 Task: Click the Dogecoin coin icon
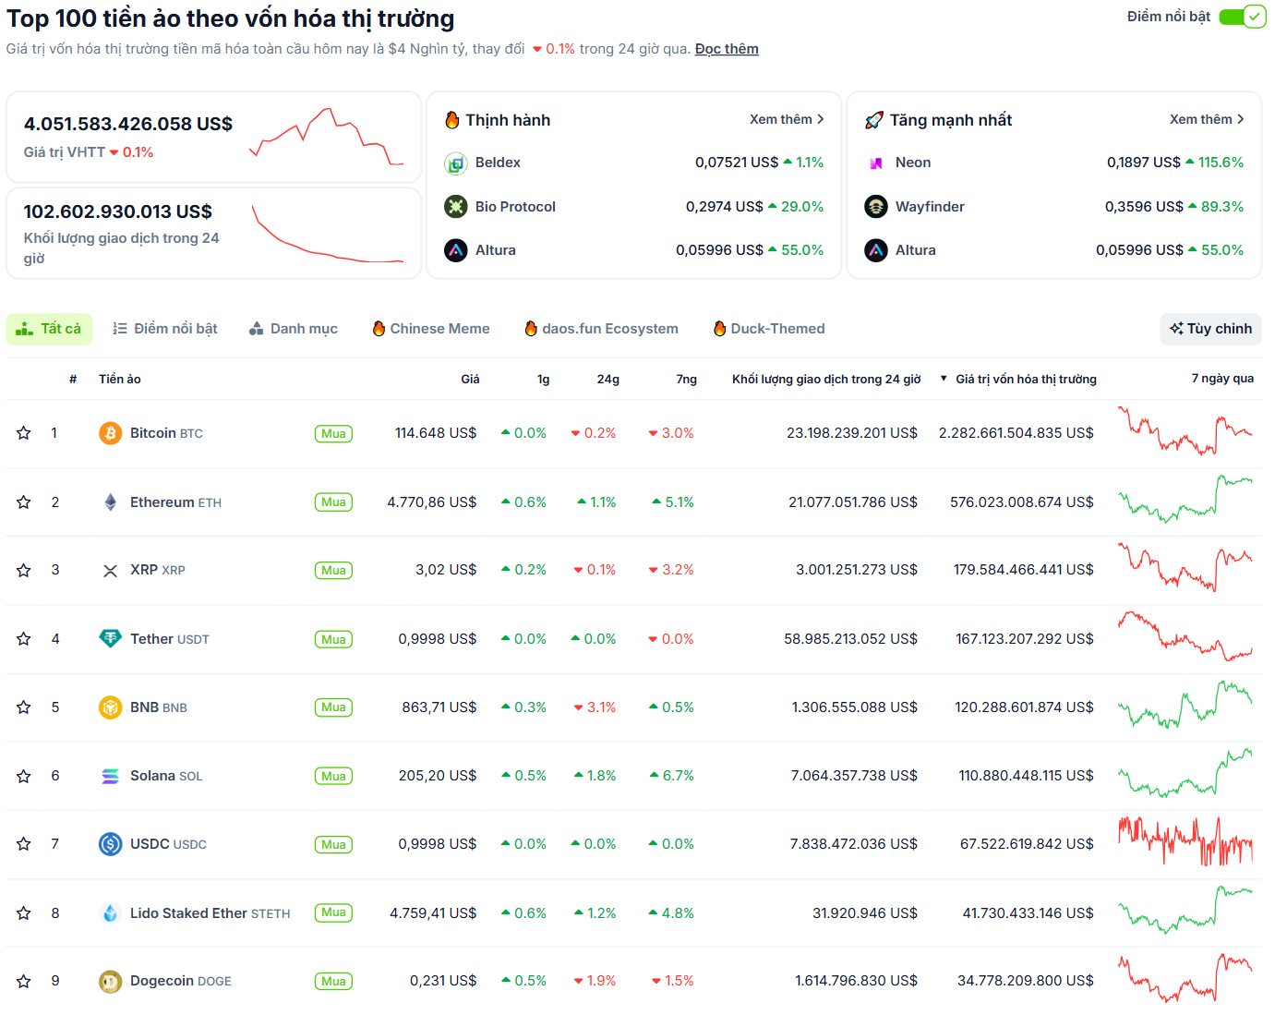coord(110,981)
